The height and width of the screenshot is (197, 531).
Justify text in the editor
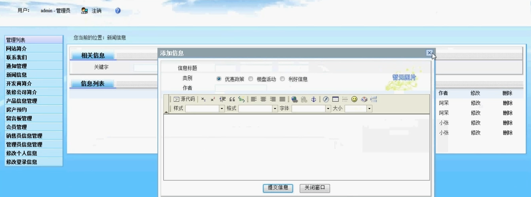pos(282,99)
